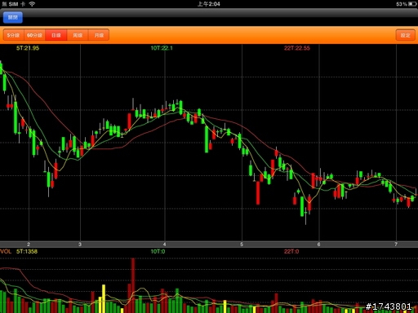Select the 日線 daily chart tab
Image resolution: width=418 pixels, height=313 pixels.
(56, 35)
